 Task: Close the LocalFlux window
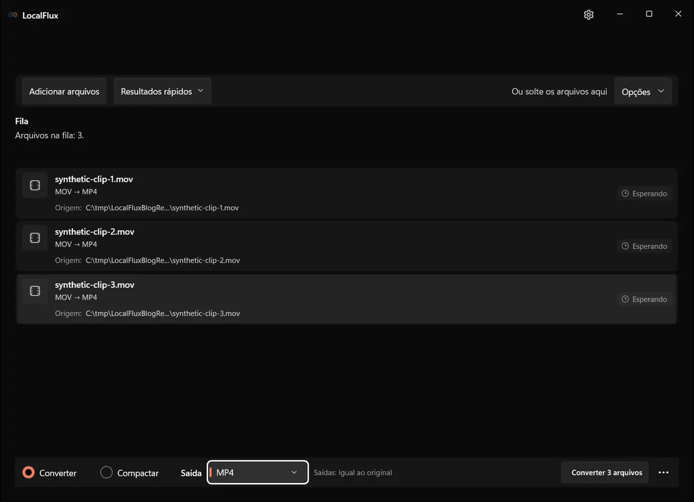tap(678, 14)
